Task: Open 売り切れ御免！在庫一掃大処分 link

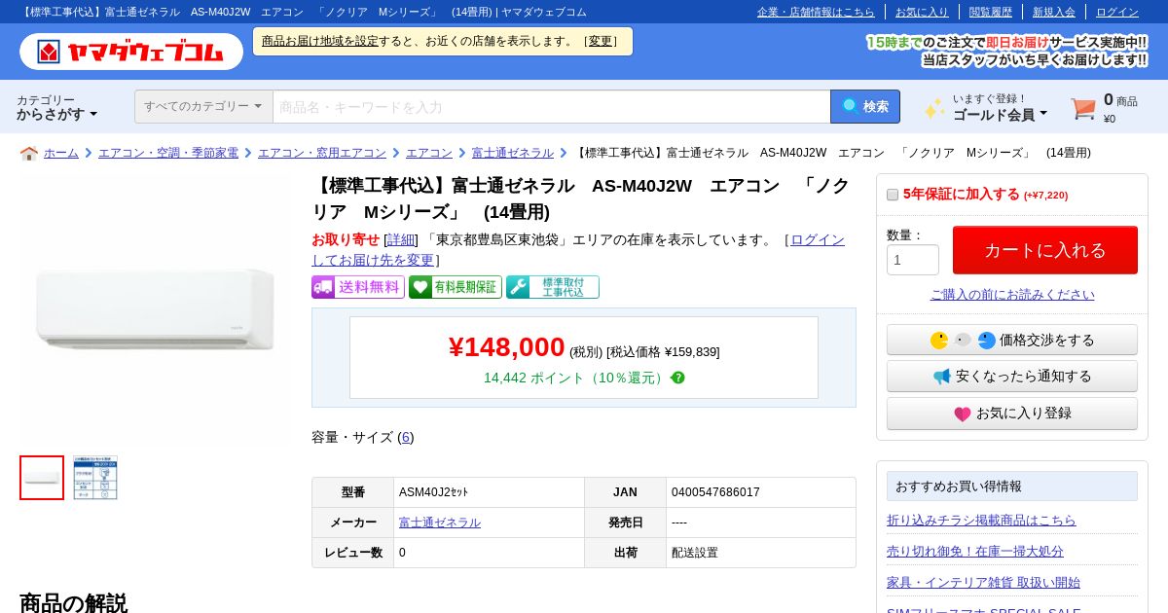Action: [975, 551]
